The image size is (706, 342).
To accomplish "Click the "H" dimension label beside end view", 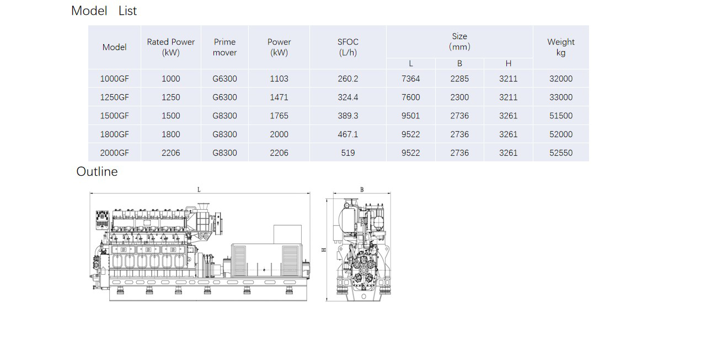I will click(x=324, y=249).
